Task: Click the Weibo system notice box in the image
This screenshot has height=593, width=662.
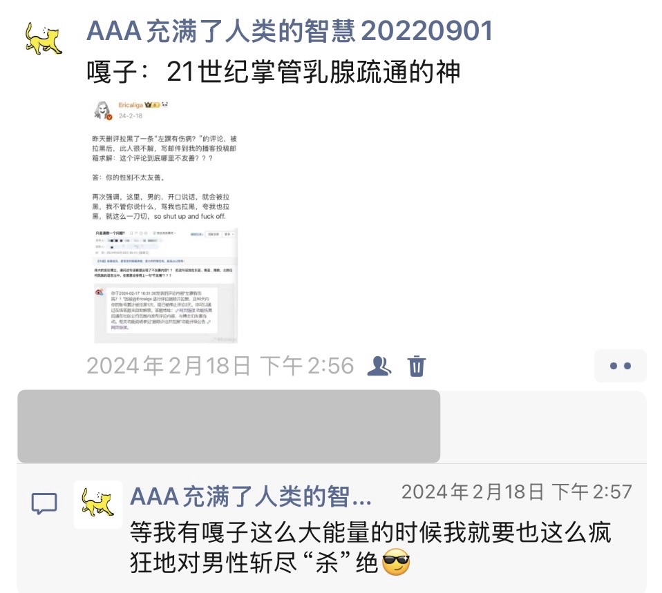Action: [160, 310]
